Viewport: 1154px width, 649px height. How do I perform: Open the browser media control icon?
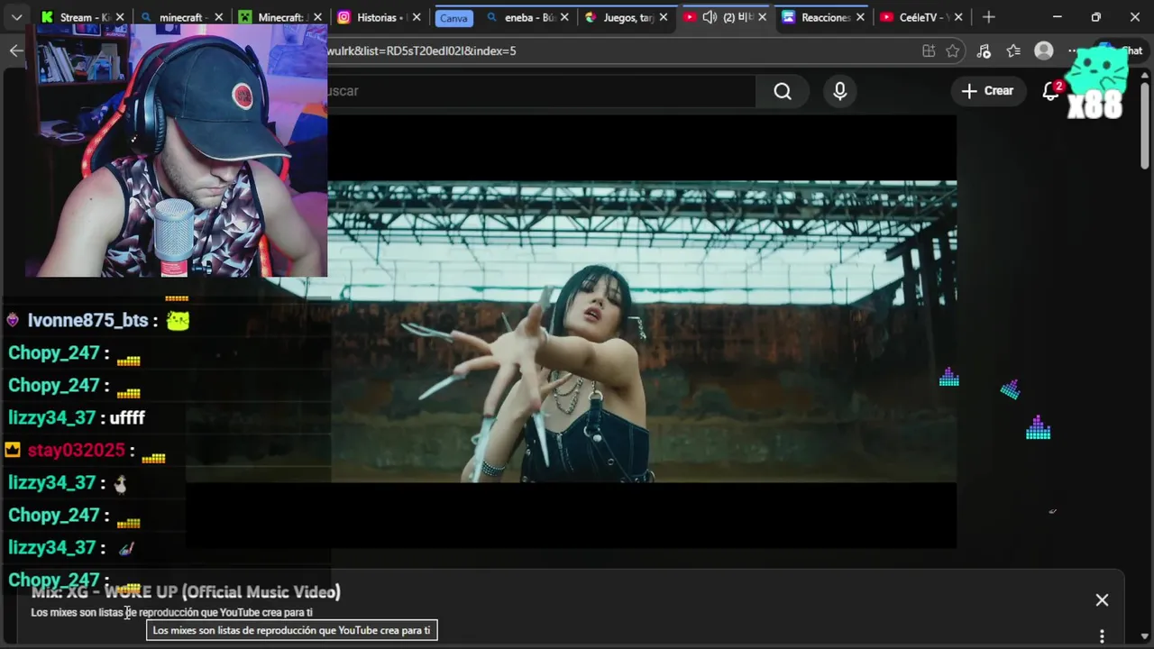[x=984, y=51]
